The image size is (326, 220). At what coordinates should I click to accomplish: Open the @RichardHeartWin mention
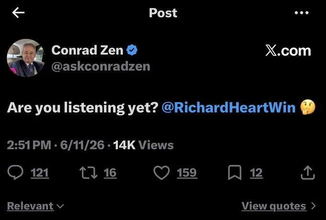229,107
